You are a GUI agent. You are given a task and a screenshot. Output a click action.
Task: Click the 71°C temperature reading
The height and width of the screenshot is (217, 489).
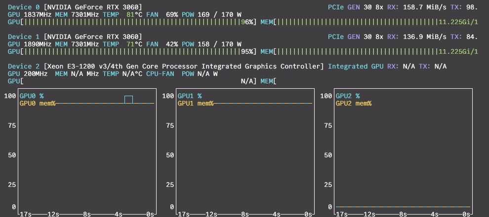(134, 44)
